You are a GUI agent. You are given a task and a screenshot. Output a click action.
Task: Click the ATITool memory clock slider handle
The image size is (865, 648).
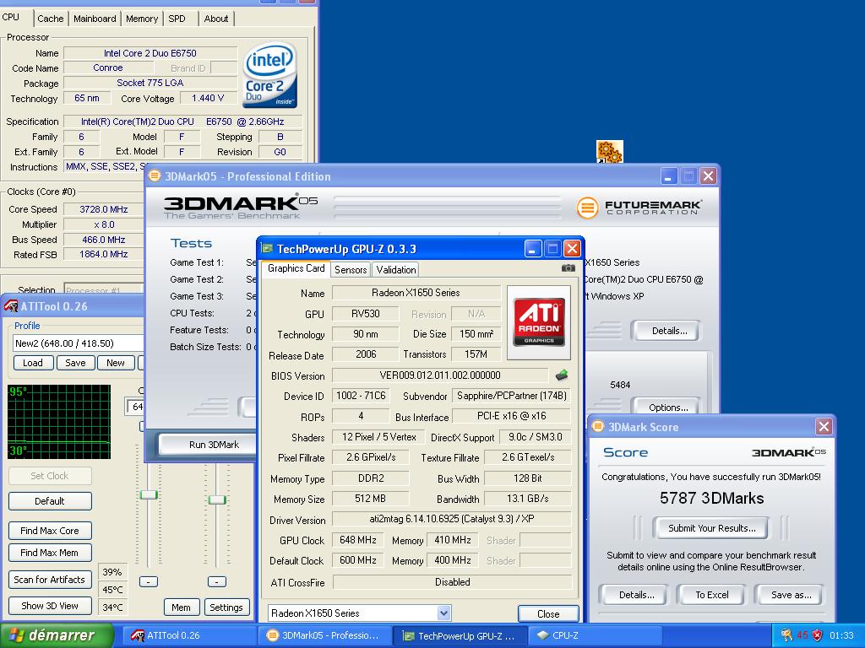click(x=217, y=499)
